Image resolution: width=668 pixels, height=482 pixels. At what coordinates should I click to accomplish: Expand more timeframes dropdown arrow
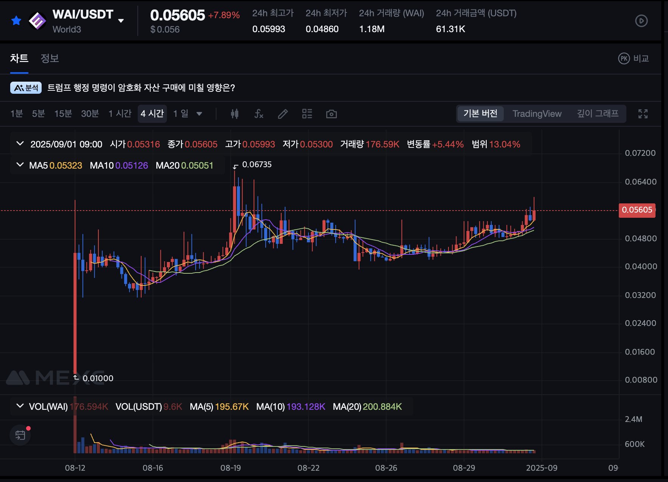[x=199, y=114]
